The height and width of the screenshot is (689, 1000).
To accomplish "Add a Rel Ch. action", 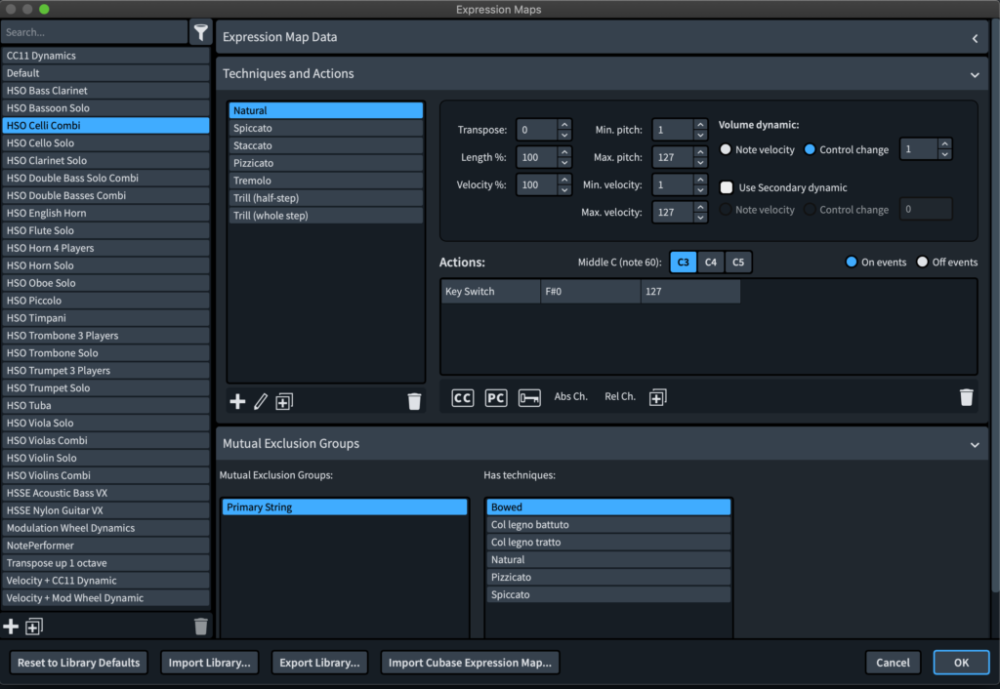I will pyautogui.click(x=620, y=396).
